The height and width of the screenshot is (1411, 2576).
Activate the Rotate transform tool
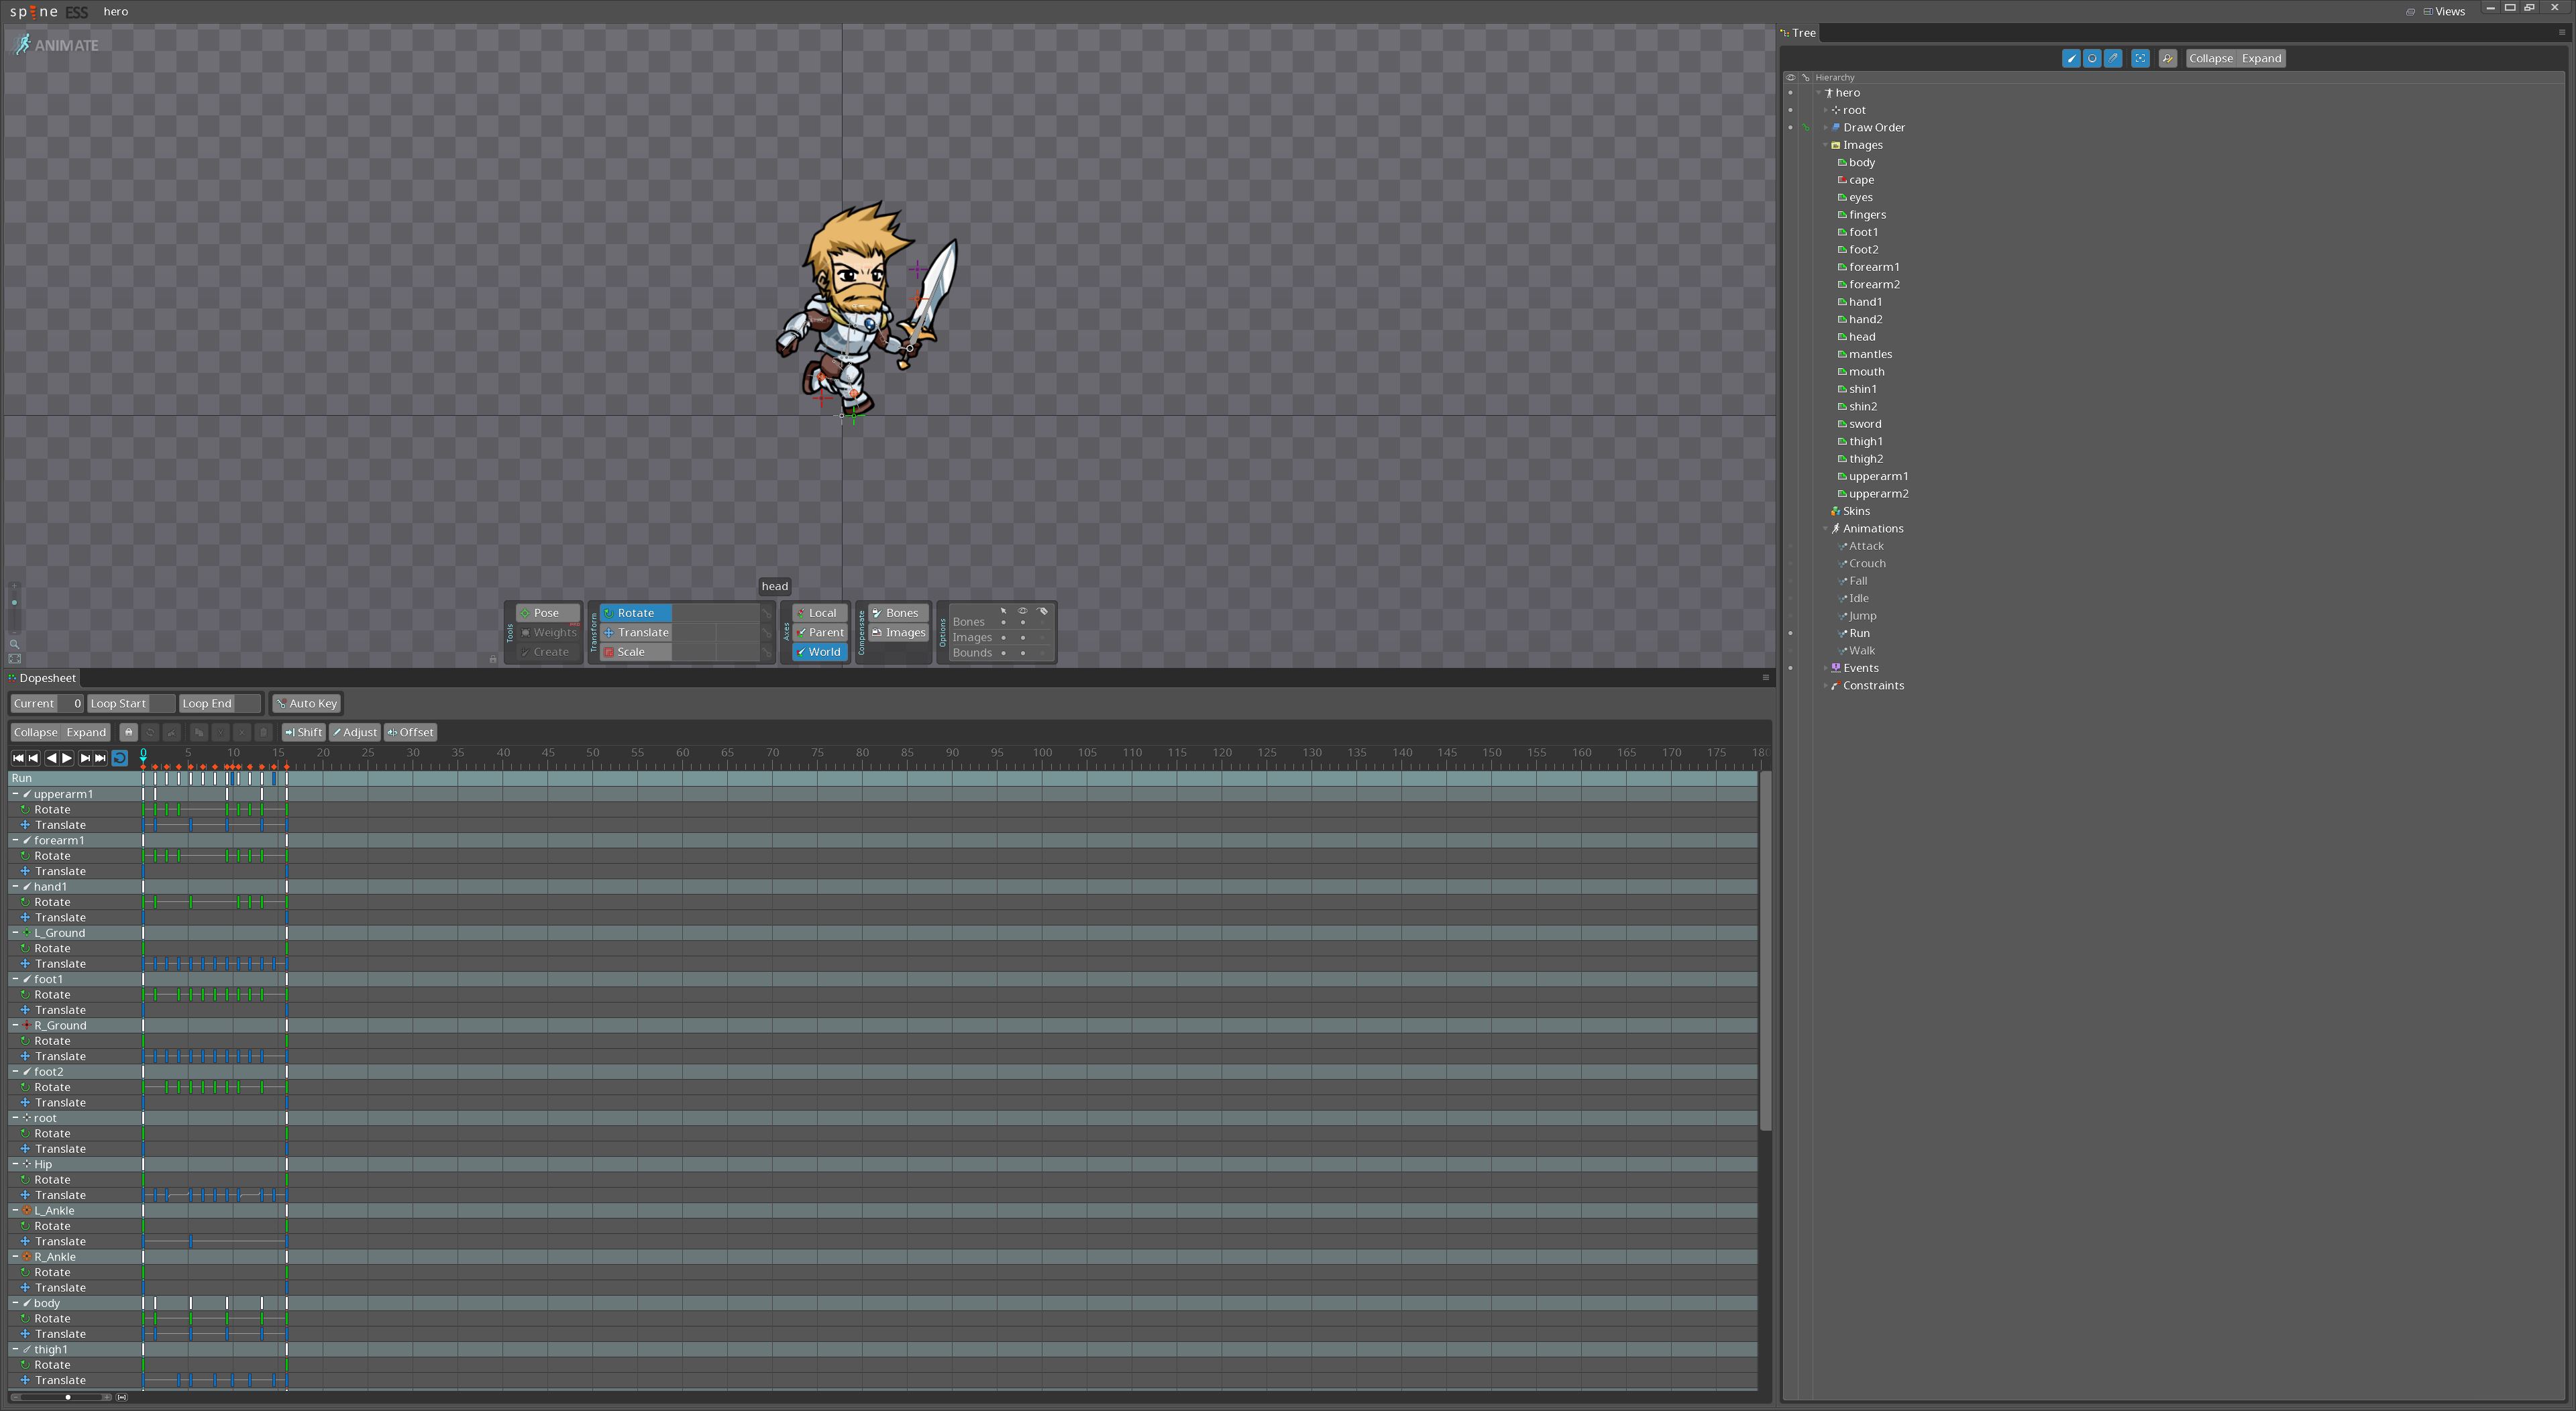[636, 613]
